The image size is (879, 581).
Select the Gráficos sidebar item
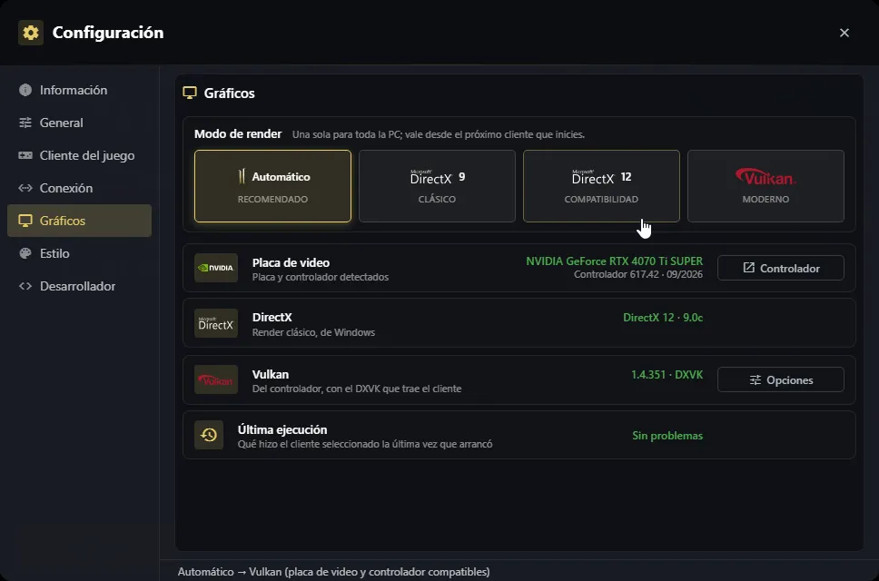pyautogui.click(x=79, y=221)
